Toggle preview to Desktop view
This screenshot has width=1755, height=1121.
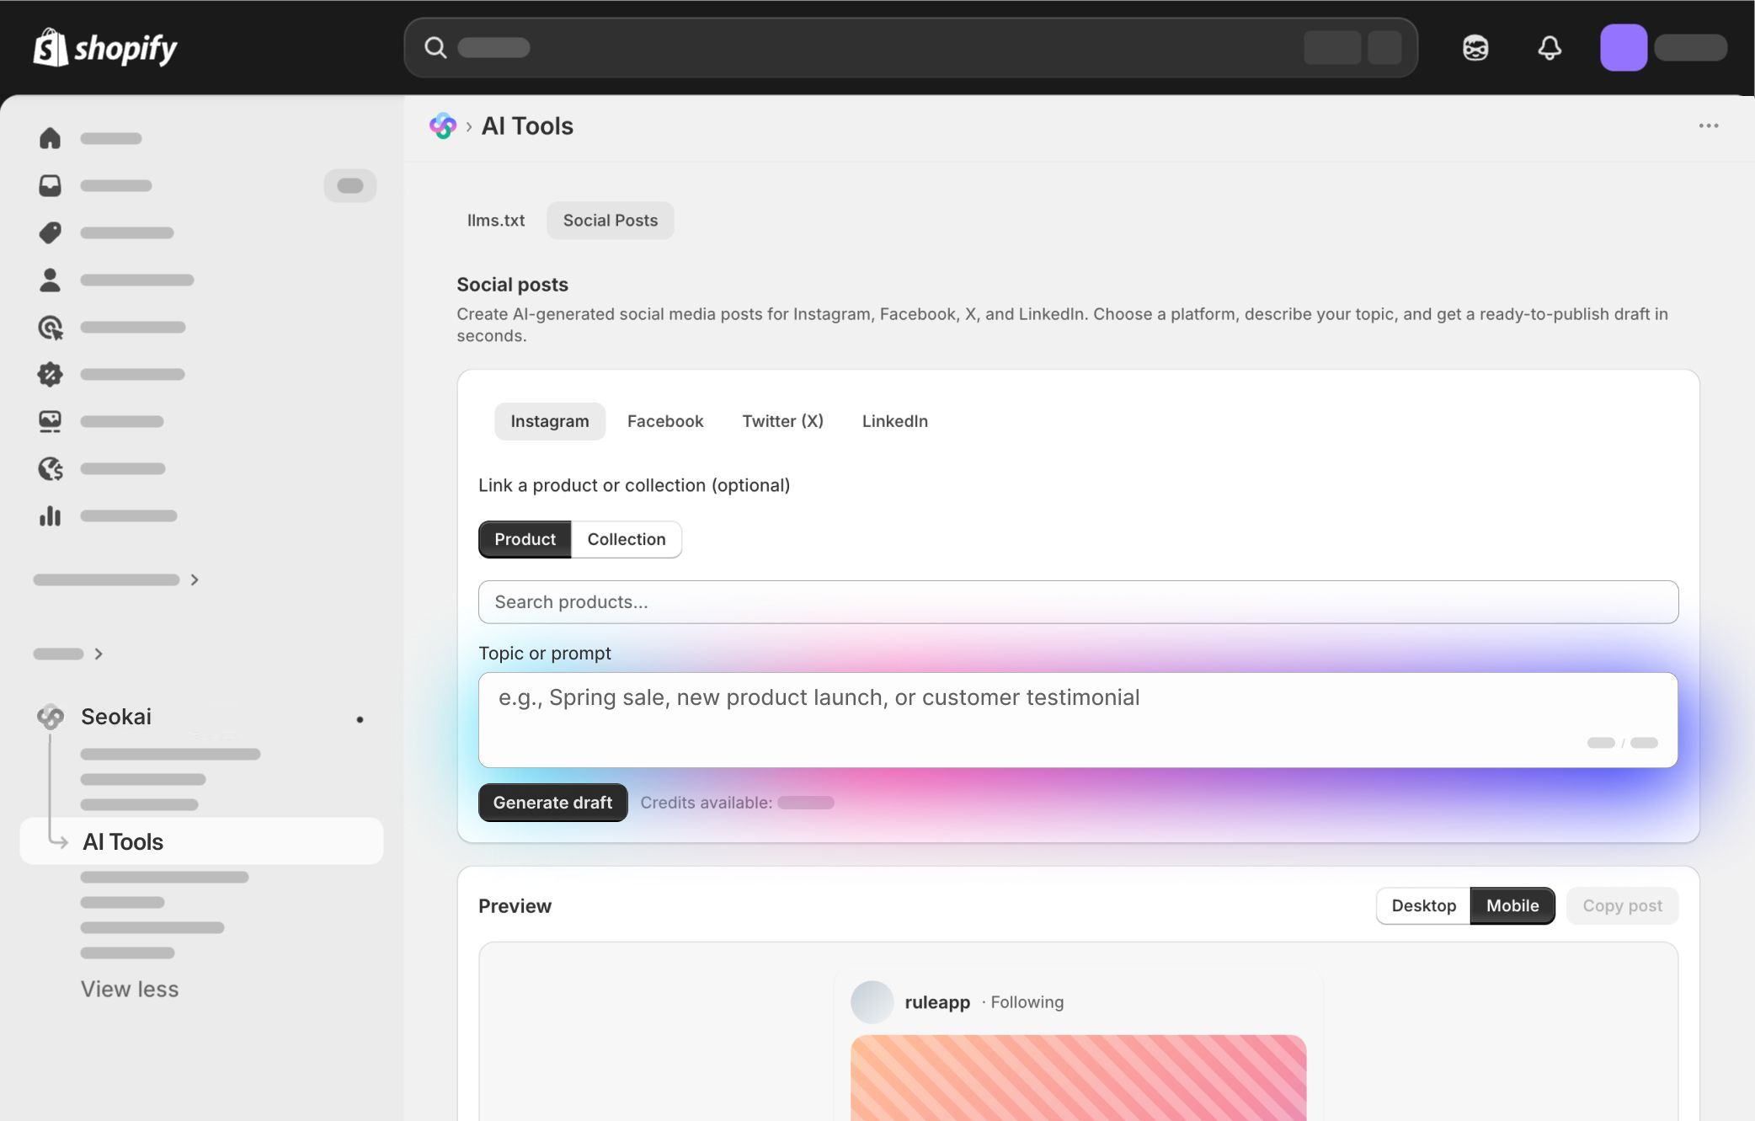click(1423, 905)
